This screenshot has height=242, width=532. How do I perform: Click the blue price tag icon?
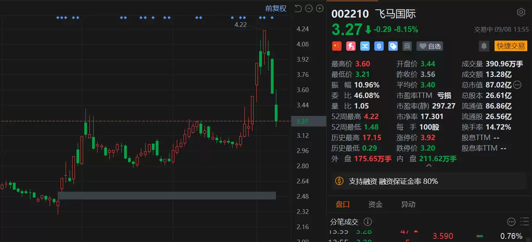coord(393,46)
